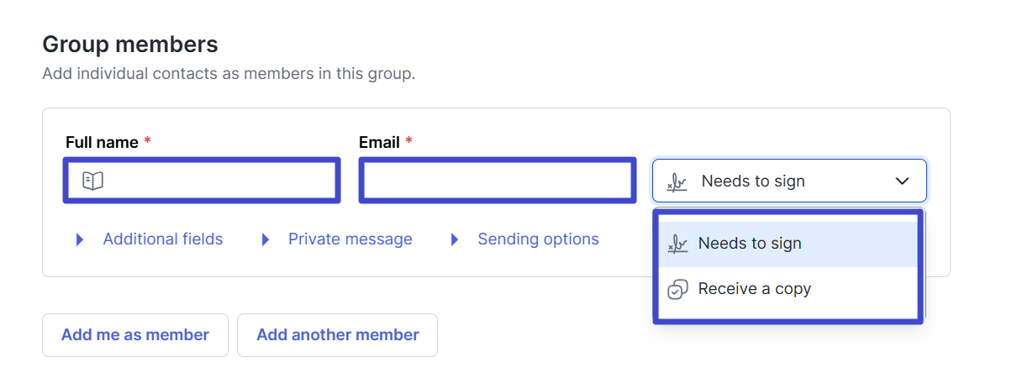This screenshot has height=373, width=1012.
Task: Collapse the role dropdown using its chevron arrow
Action: pos(902,181)
